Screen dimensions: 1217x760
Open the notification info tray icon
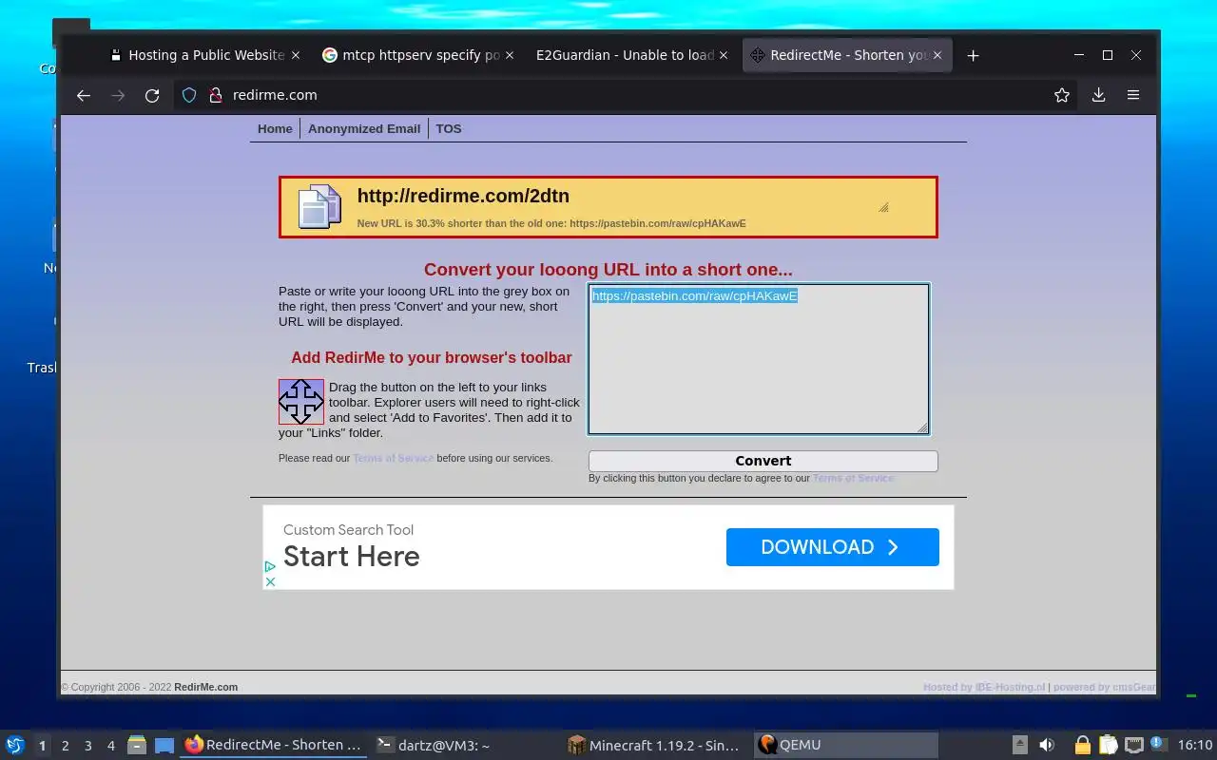[x=1157, y=744]
